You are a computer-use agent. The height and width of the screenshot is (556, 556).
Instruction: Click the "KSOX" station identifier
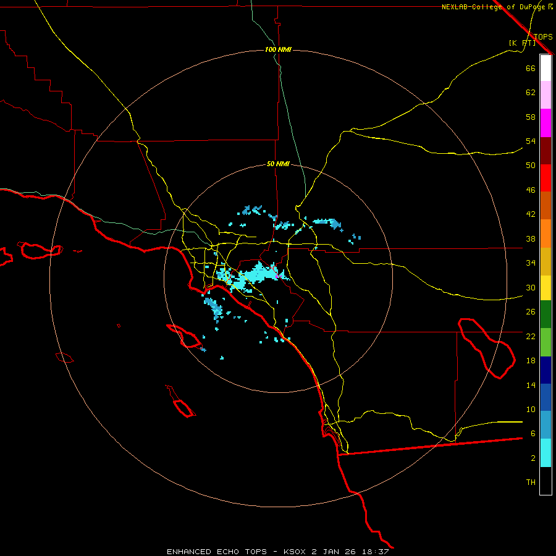pos(294,552)
